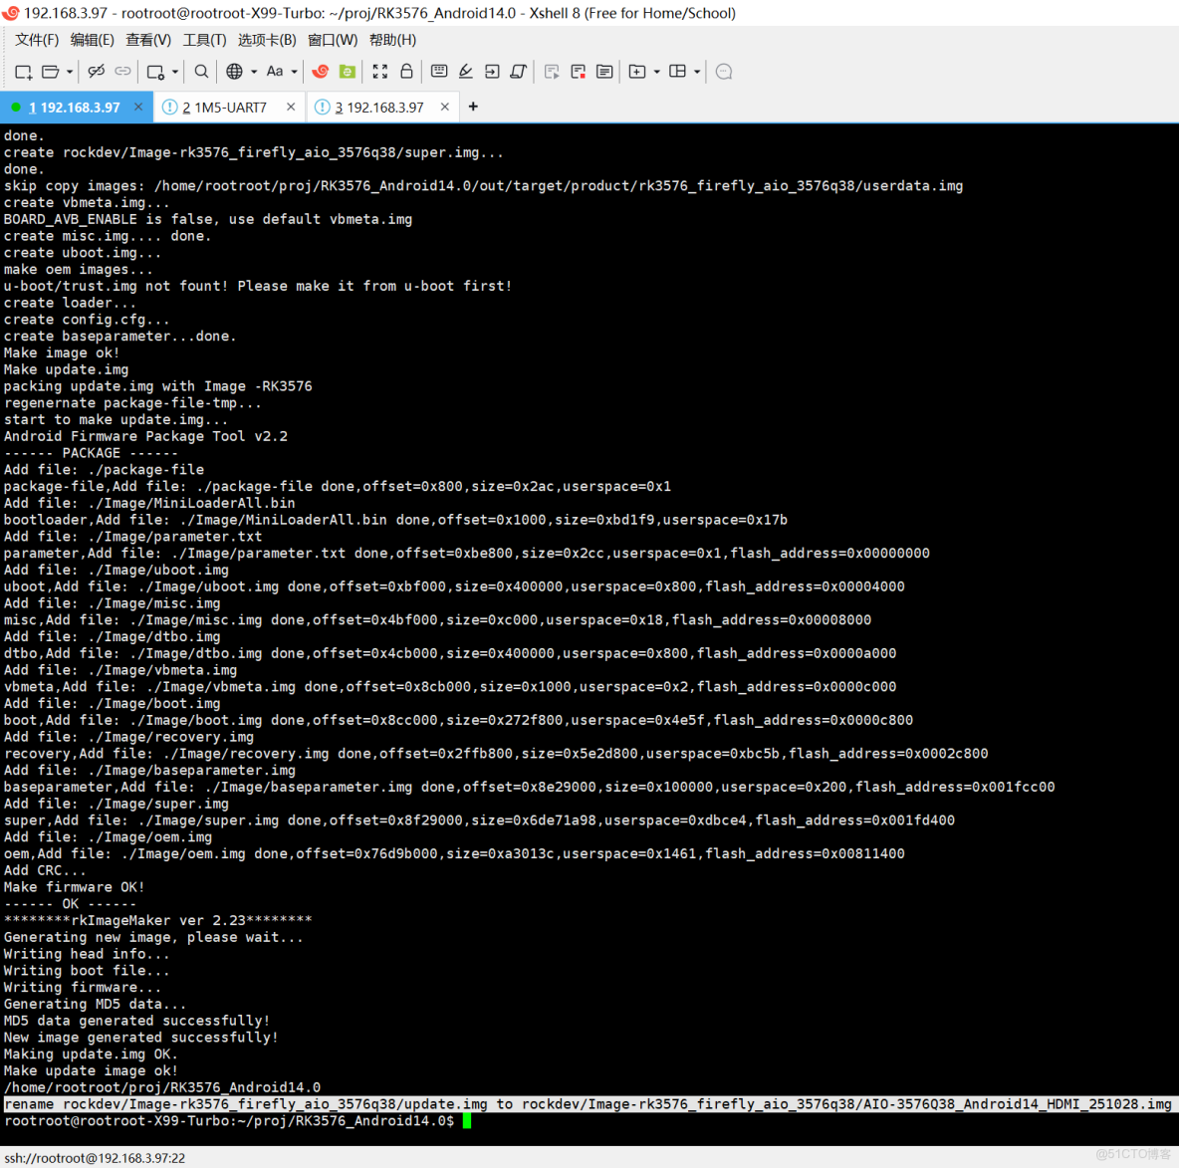Click 'Android Firmware Package Tool v2.2' text
Viewport: 1179px width, 1168px height.
(x=145, y=436)
